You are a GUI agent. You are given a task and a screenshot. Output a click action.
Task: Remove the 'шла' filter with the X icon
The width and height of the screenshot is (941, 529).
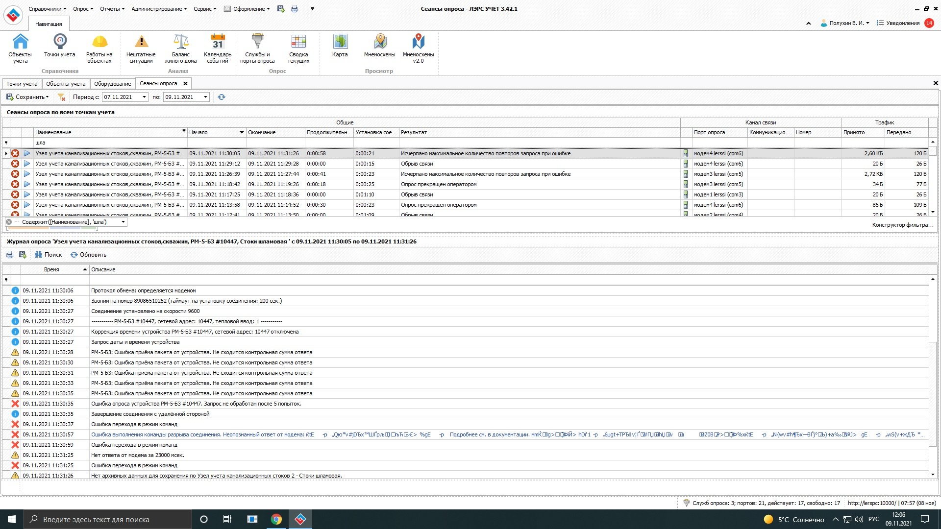click(x=9, y=222)
